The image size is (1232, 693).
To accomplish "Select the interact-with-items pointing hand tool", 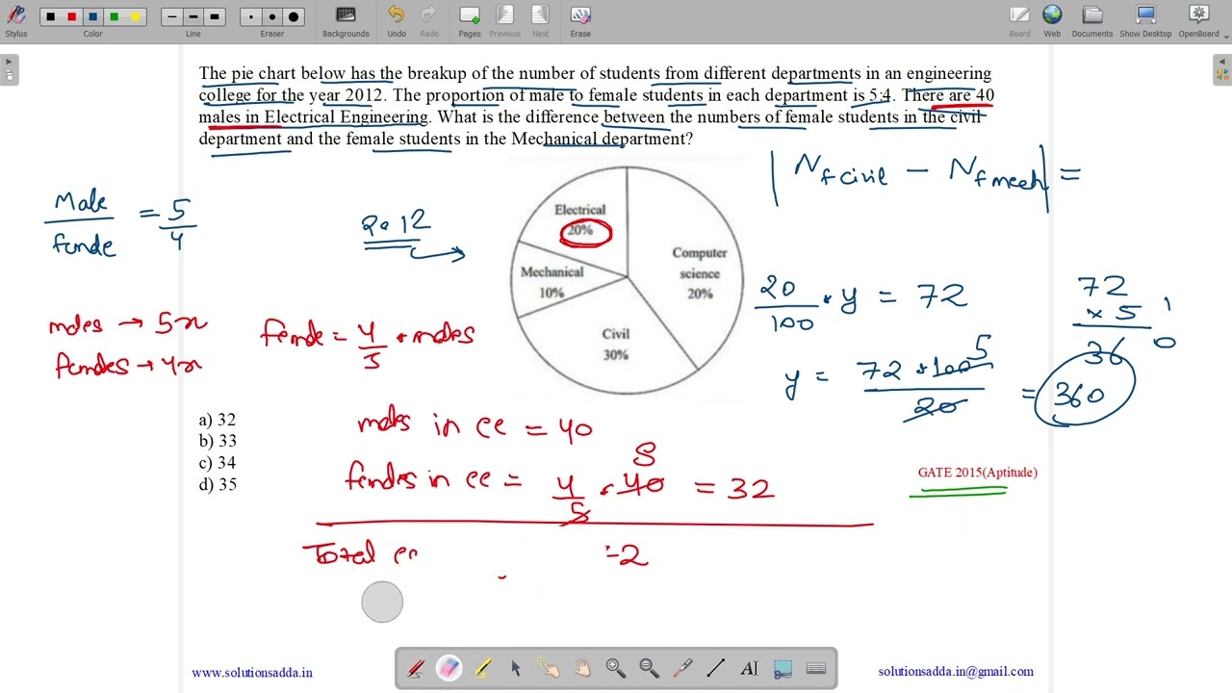I will 549,668.
